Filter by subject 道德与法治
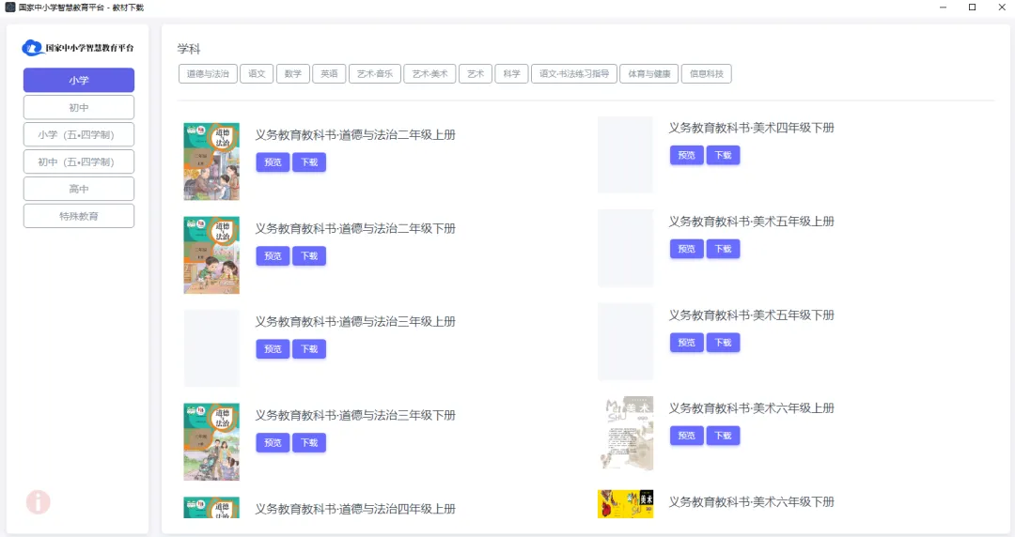This screenshot has width=1015, height=537. pyautogui.click(x=208, y=74)
